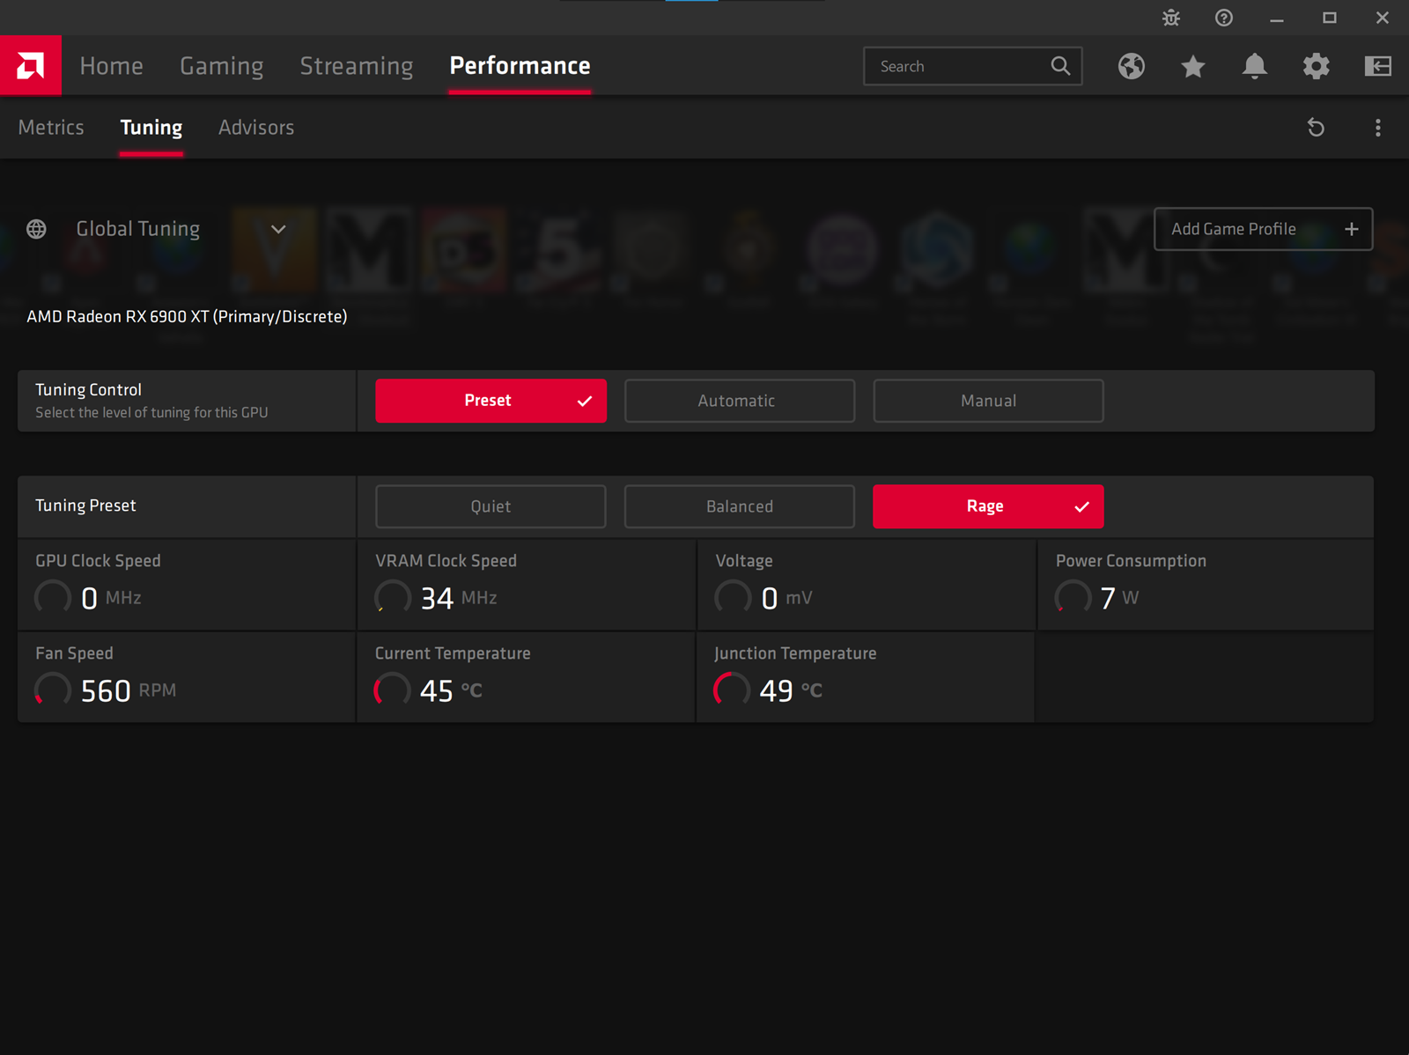The height and width of the screenshot is (1055, 1409).
Task: Click the Add Game Profile button
Action: (1263, 229)
